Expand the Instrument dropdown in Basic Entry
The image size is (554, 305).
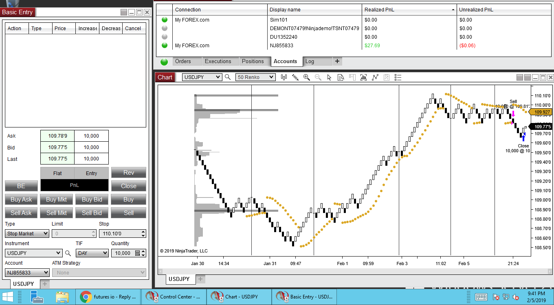[x=34, y=253]
